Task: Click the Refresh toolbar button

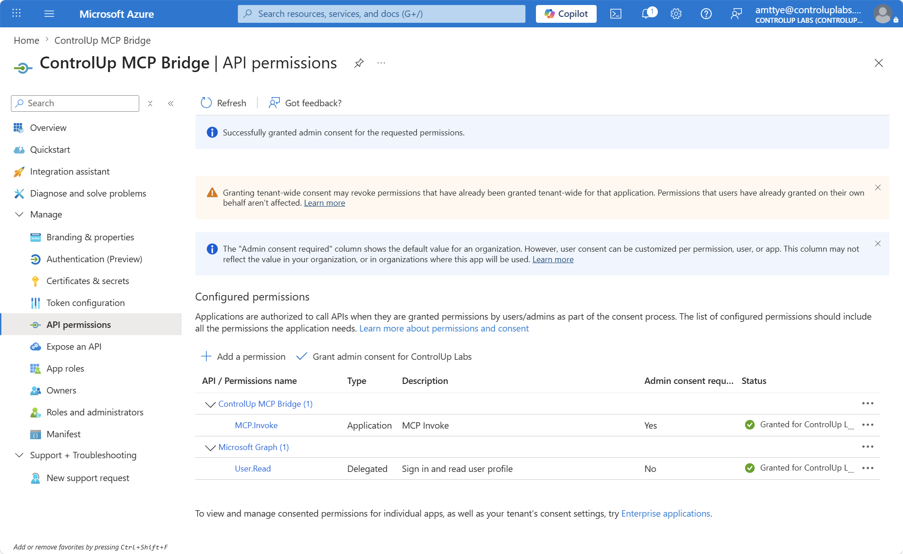Action: [x=224, y=103]
